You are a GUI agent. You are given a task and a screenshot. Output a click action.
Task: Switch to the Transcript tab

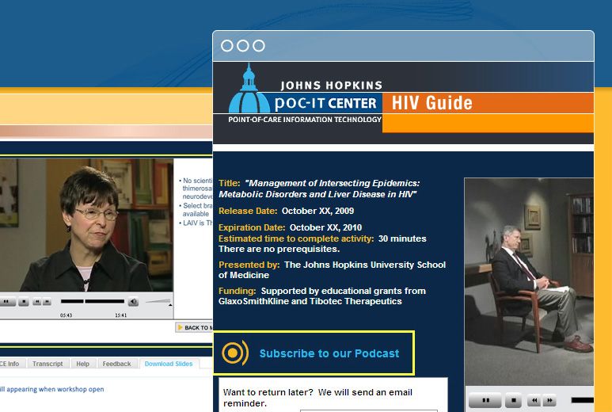48,364
